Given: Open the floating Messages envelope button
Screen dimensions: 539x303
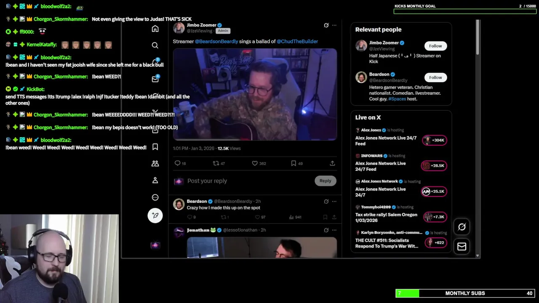Looking at the screenshot, I should pos(462,247).
